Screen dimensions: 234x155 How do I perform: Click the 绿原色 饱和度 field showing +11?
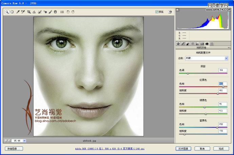point(223,111)
